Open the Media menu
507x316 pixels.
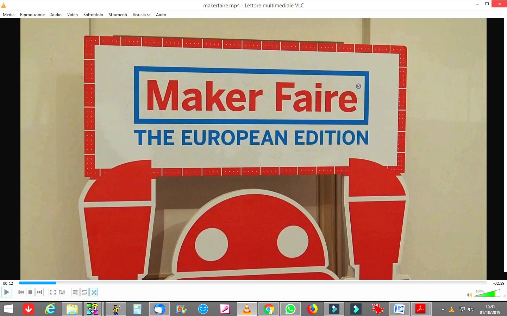pyautogui.click(x=8, y=15)
